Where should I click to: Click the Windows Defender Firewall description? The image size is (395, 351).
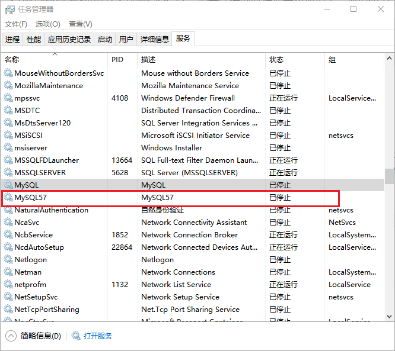pos(188,98)
